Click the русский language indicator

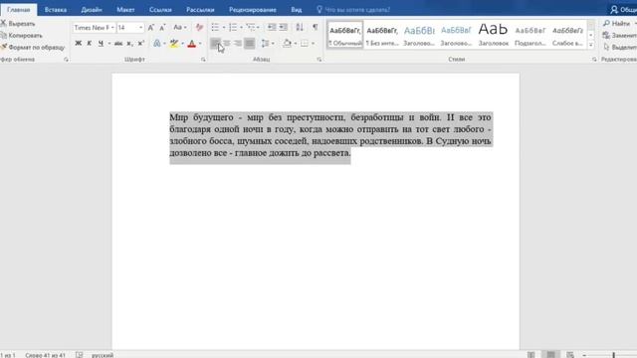click(x=103, y=355)
